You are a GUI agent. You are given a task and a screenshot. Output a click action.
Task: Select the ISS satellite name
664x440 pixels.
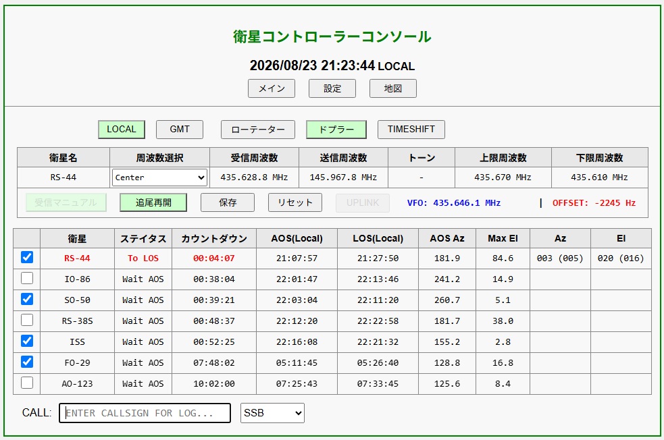[77, 342]
